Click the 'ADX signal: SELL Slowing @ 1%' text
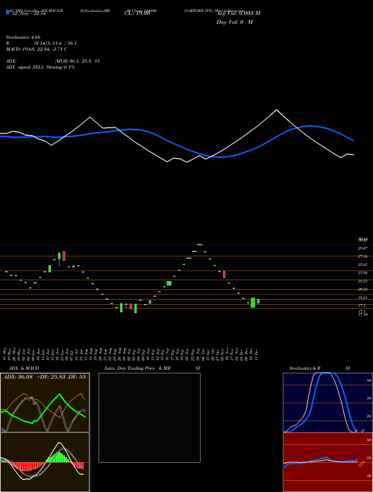 (x=40, y=67)
